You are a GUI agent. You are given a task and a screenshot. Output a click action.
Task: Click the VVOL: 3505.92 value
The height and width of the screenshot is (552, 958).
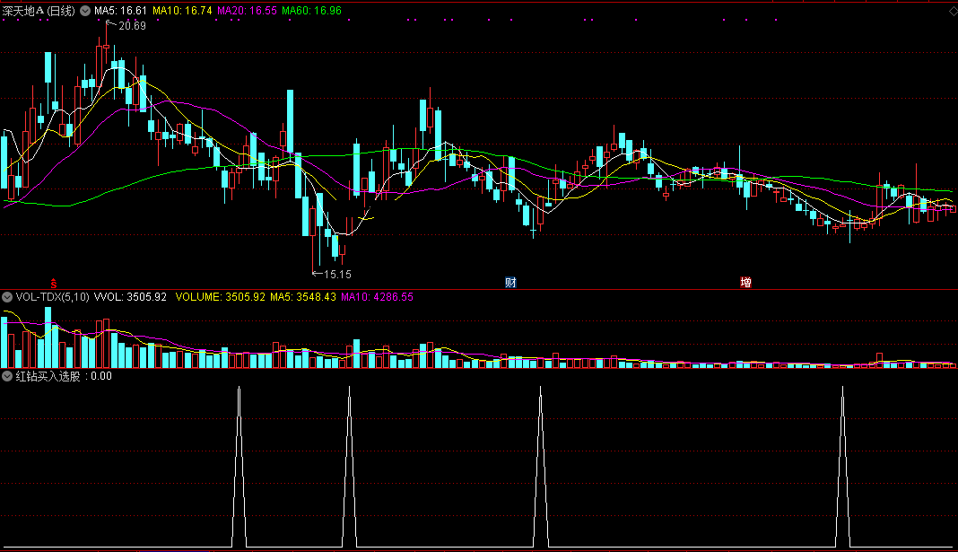pyautogui.click(x=130, y=297)
